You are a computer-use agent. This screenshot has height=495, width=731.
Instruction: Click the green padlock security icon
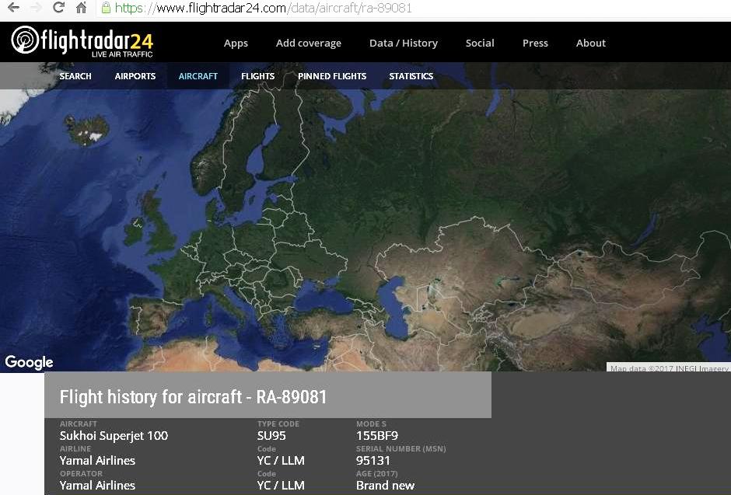pyautogui.click(x=106, y=8)
